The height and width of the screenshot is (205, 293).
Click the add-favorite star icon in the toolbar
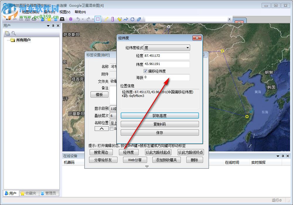120,19
